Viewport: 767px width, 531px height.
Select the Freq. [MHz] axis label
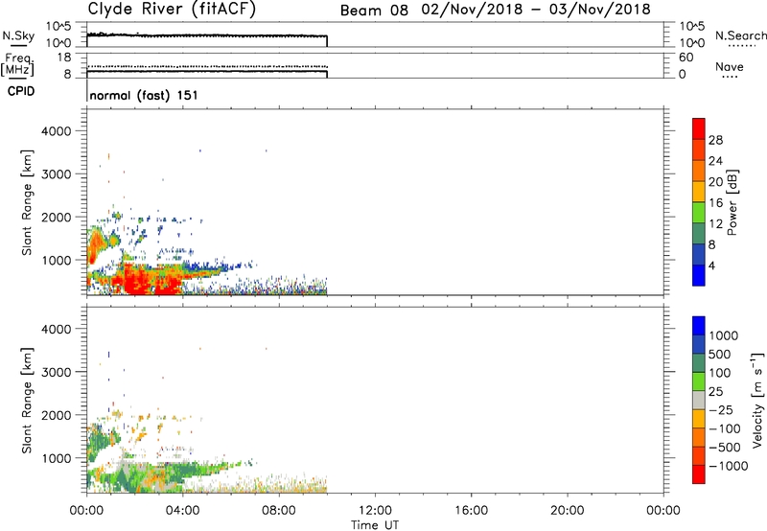17,64
